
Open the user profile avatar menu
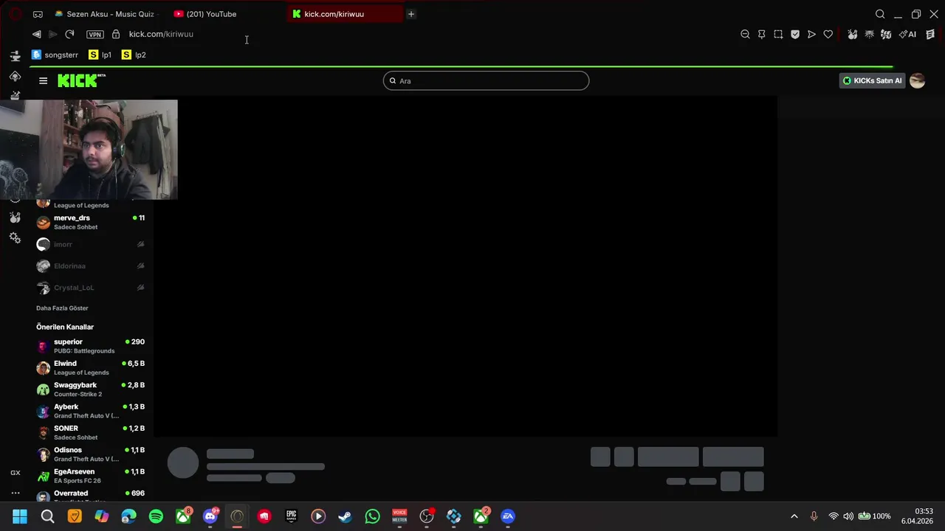tap(917, 81)
